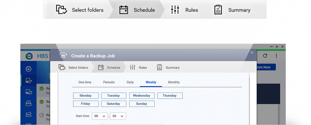
Task: Click the Sync icon in left sidebar
Action: tap(29, 92)
